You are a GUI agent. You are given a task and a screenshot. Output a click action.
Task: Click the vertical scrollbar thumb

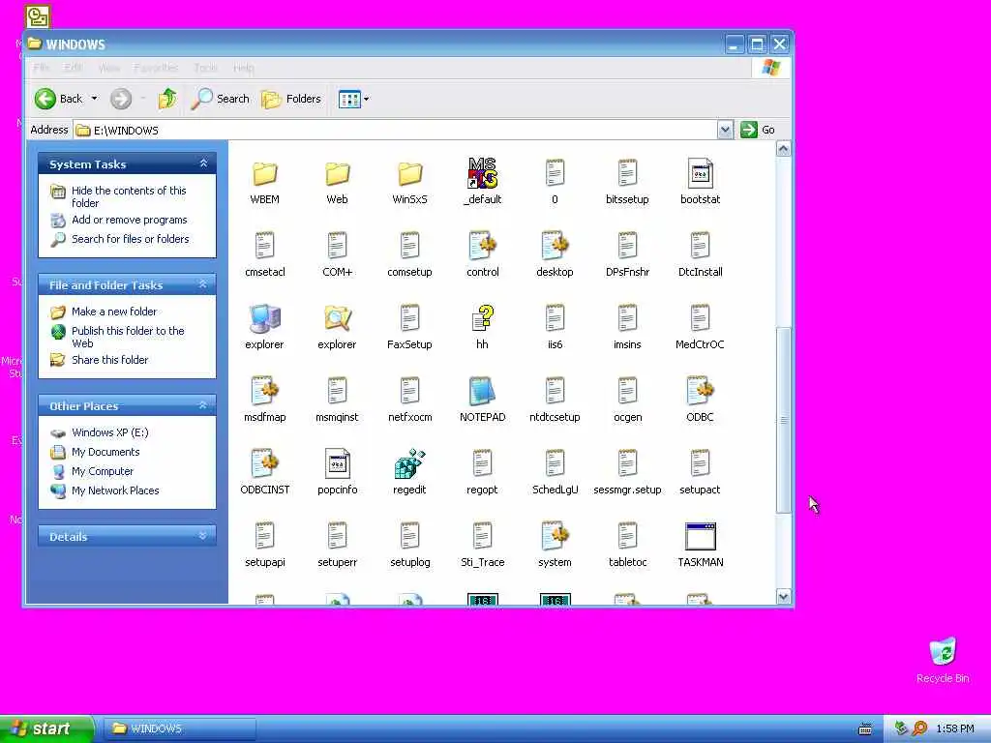[x=783, y=420]
